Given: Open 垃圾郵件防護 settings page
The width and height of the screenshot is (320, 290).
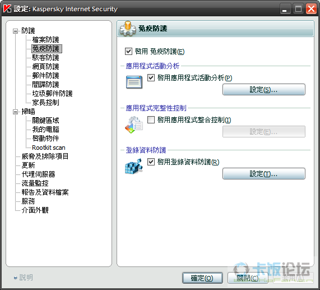Looking at the screenshot, I should tap(53, 94).
